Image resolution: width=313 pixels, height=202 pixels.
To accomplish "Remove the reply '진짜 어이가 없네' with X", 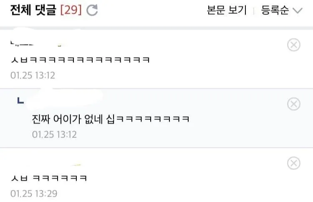I will point(294,104).
